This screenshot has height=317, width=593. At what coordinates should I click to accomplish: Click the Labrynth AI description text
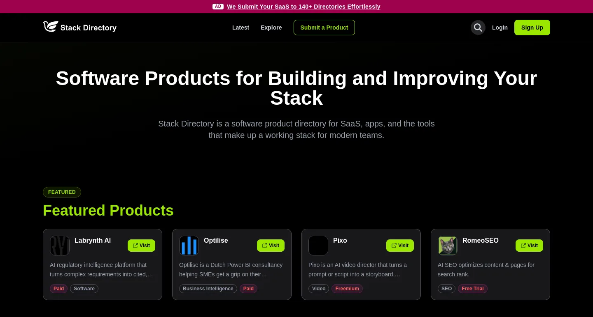point(102,270)
